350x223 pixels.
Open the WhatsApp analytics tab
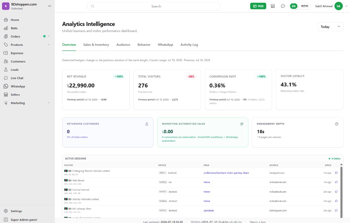(165, 45)
